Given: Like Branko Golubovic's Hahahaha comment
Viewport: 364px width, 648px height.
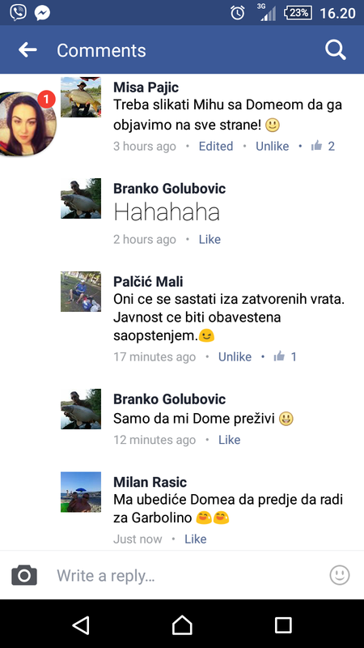Looking at the screenshot, I should [210, 240].
